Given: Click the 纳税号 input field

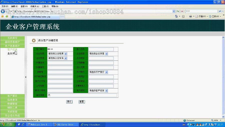Looking at the screenshot, I should tap(60, 72).
